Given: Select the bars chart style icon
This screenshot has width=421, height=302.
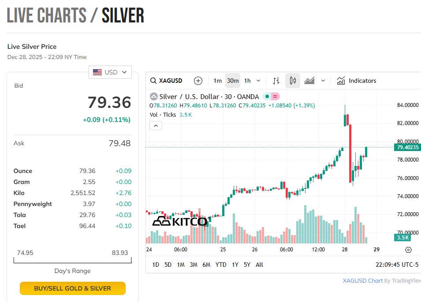Looking at the screenshot, I should click(x=276, y=81).
